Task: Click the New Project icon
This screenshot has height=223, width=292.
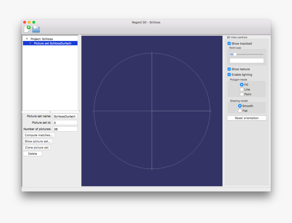Action: [27, 29]
